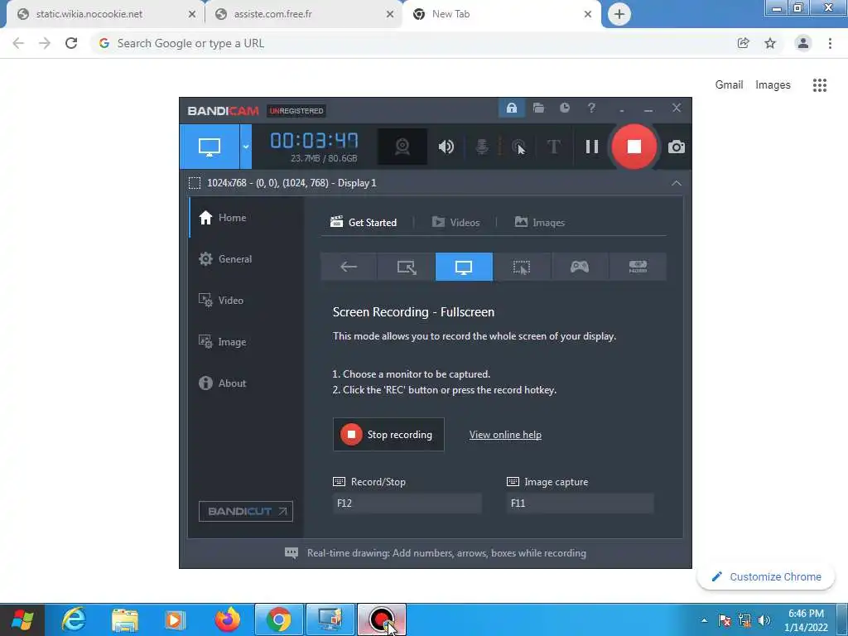Open Bandicam help question mark
This screenshot has height=636, width=848.
[591, 108]
